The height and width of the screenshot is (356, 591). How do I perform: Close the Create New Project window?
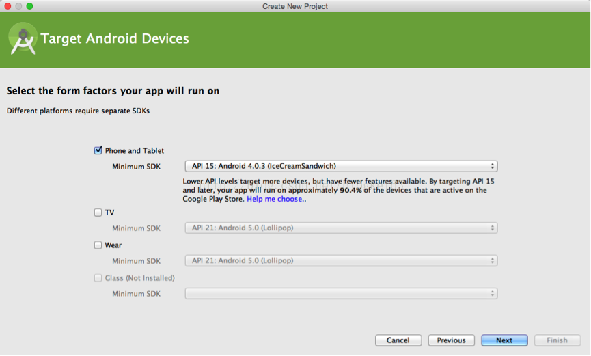(8, 6)
